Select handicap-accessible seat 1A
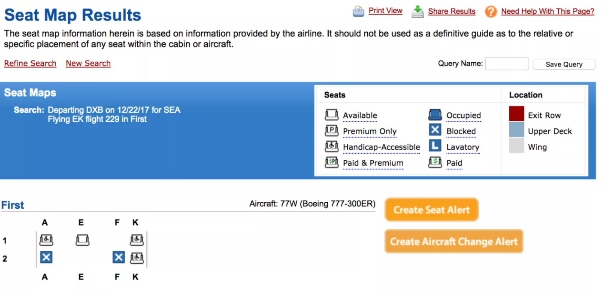Screen dimensions: 611x304 (x=46, y=240)
